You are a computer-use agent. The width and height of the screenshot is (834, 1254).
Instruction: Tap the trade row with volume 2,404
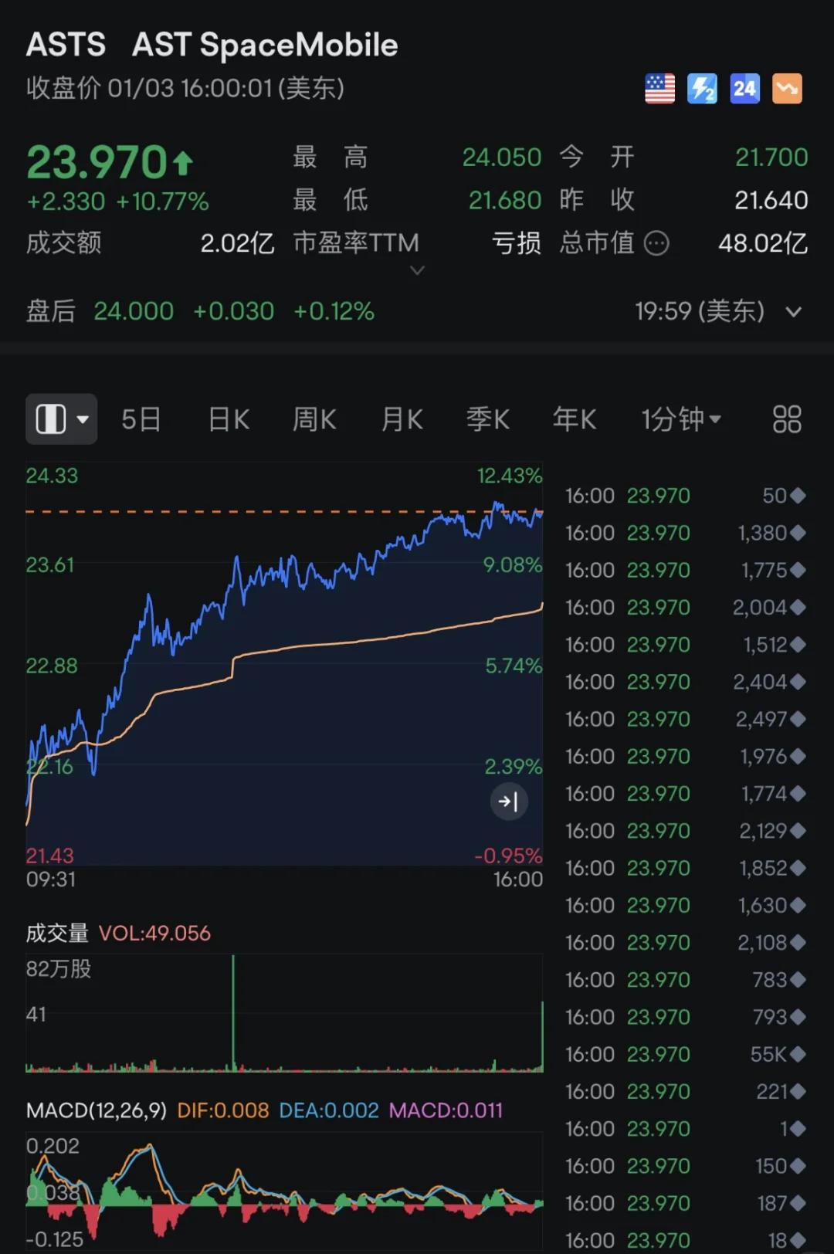pos(686,682)
